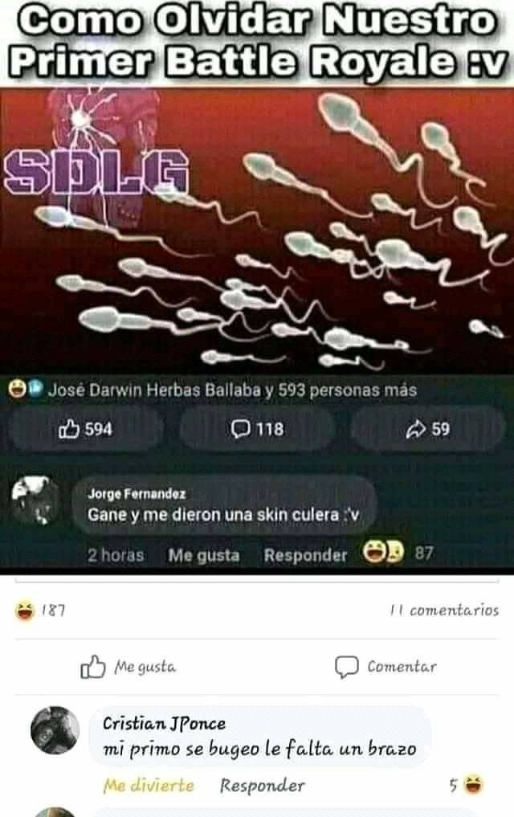The height and width of the screenshot is (817, 514).
Task: Toggle Me divierte on Cristian's comment
Action: point(149,785)
